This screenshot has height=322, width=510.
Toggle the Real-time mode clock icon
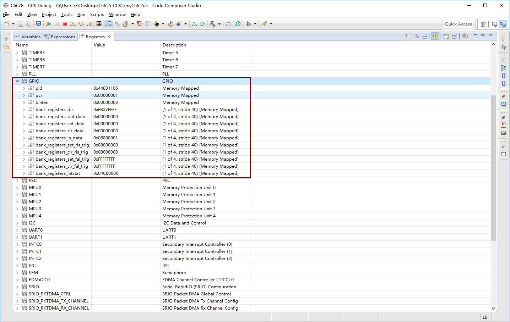point(140,24)
